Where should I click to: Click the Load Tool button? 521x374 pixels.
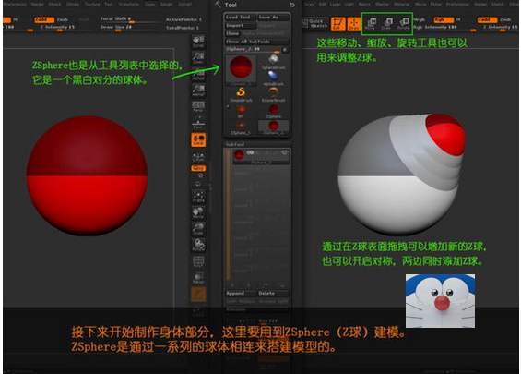point(241,17)
